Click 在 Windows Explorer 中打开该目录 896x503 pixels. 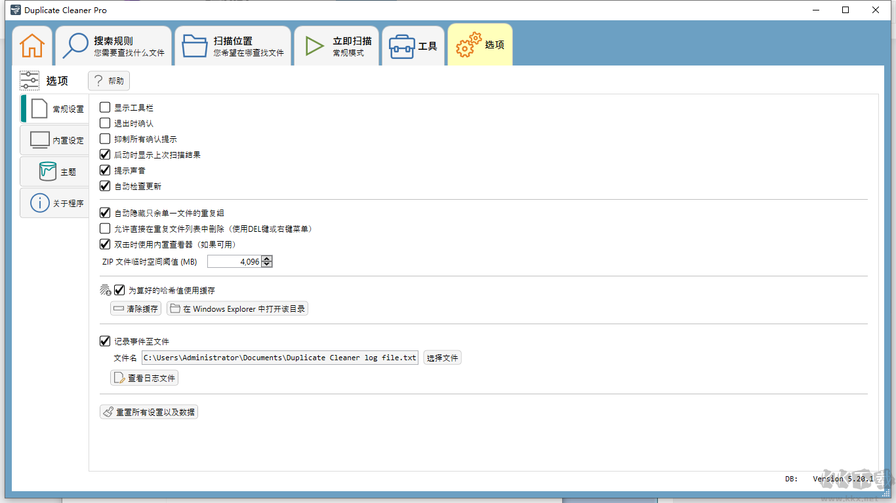click(x=237, y=308)
